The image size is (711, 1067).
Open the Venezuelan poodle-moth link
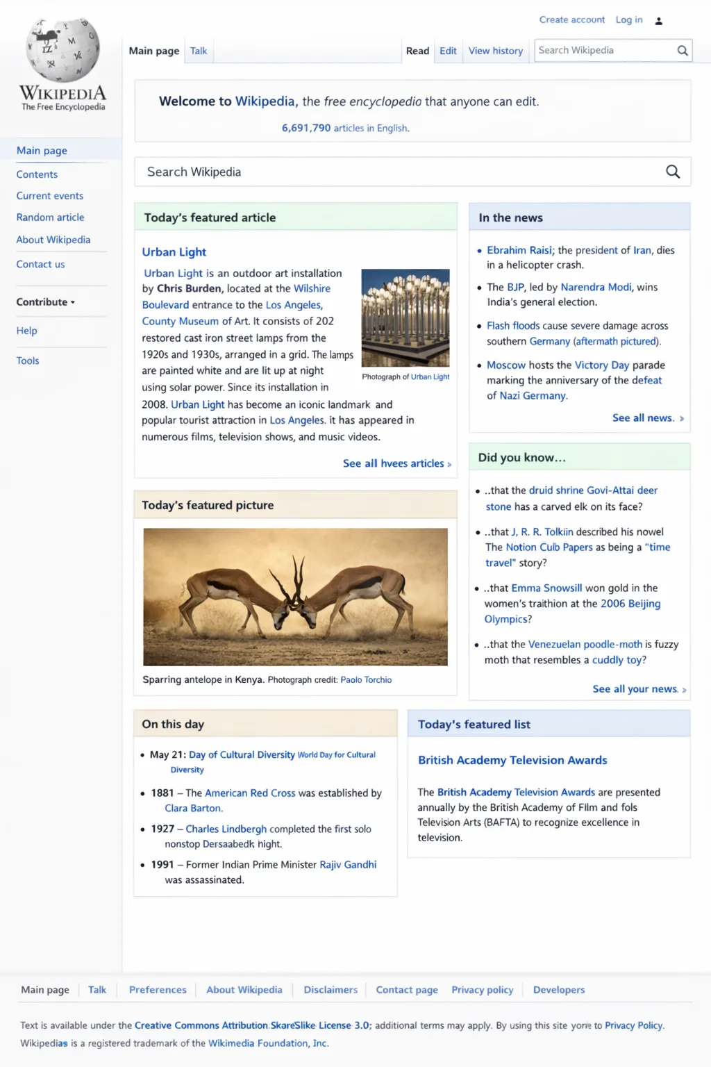(x=585, y=644)
